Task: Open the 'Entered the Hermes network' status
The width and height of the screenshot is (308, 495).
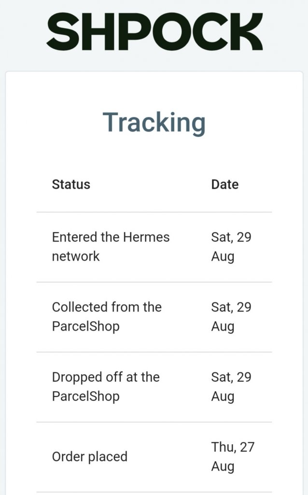Action: tap(111, 247)
